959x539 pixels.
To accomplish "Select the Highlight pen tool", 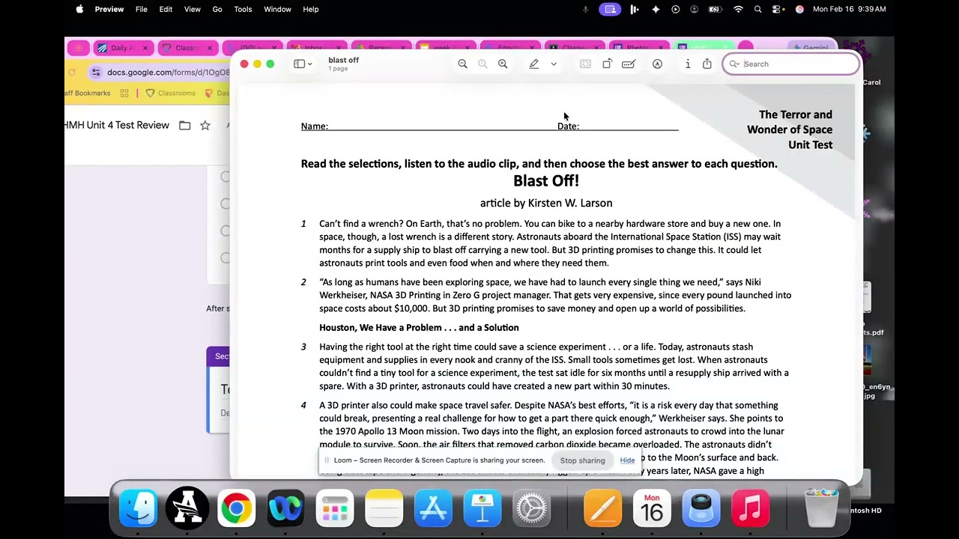I will pyautogui.click(x=533, y=64).
